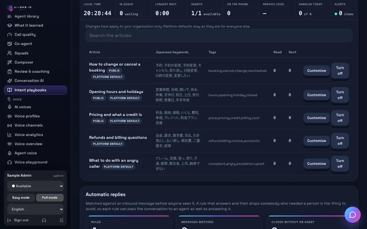The height and width of the screenshot is (229, 367).
Task: Click the 'complaint,angry,escalation,upset' tags cell
Action: pos(237,164)
